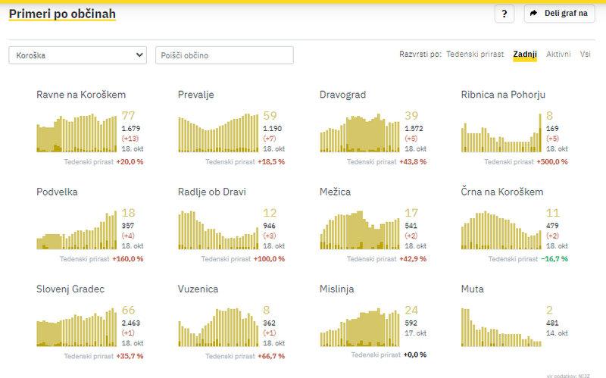Choose the 'Vsi' sort option
The image size is (606, 378).
[586, 55]
